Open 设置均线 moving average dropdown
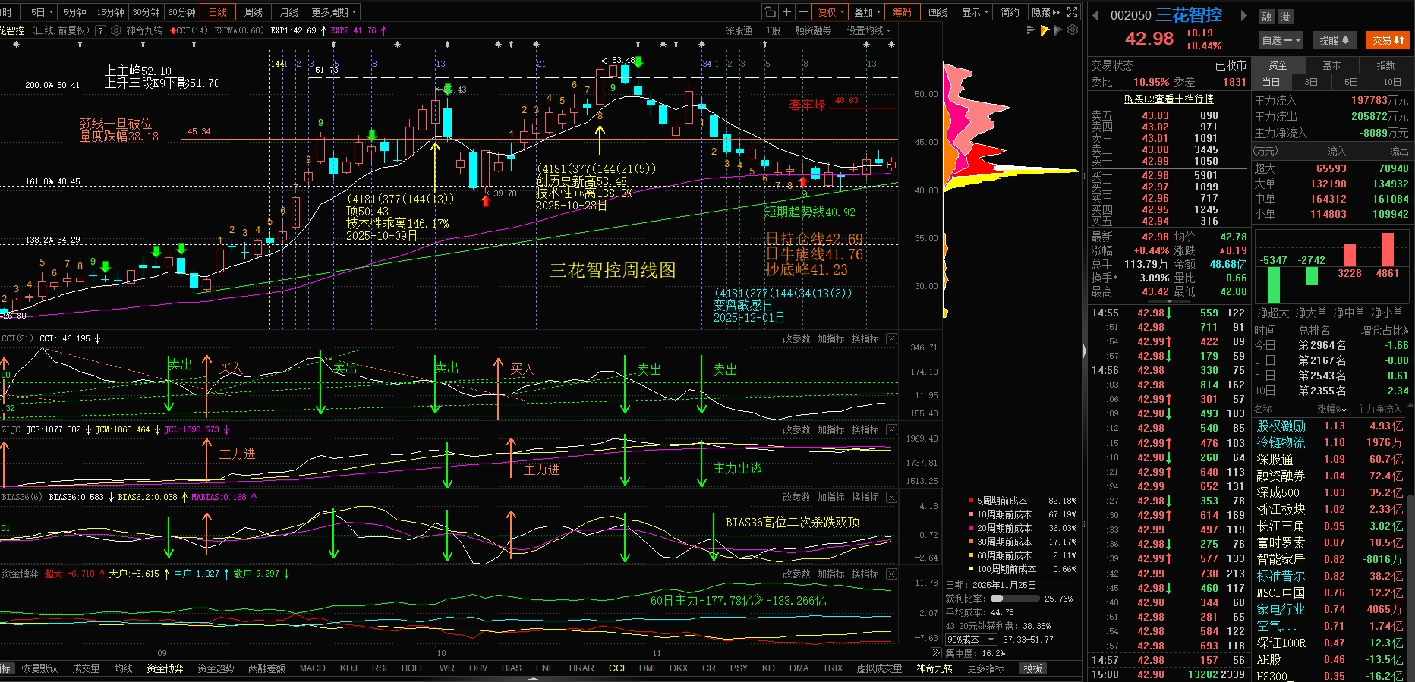This screenshot has width=1415, height=682. (x=869, y=30)
